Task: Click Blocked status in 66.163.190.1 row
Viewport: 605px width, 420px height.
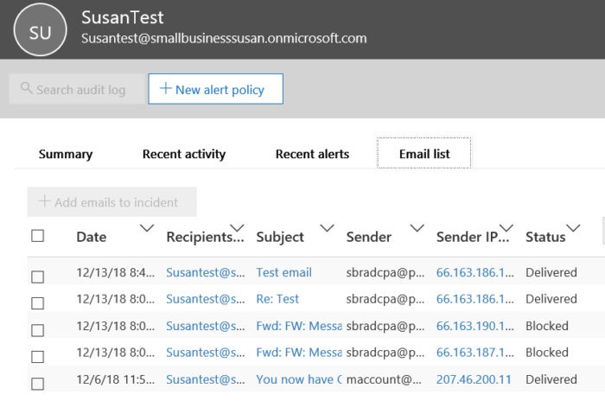Action: (547, 326)
